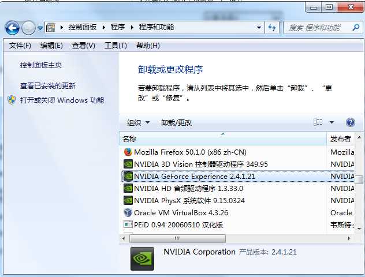
Task: Click the search magnifier icon
Action: (356, 28)
